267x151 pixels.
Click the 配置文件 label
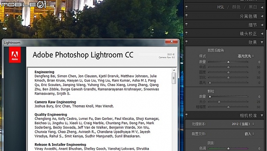pos(199,134)
